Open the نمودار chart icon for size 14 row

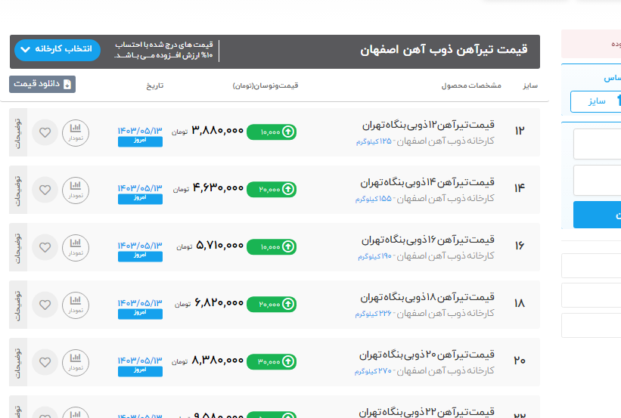(75, 189)
